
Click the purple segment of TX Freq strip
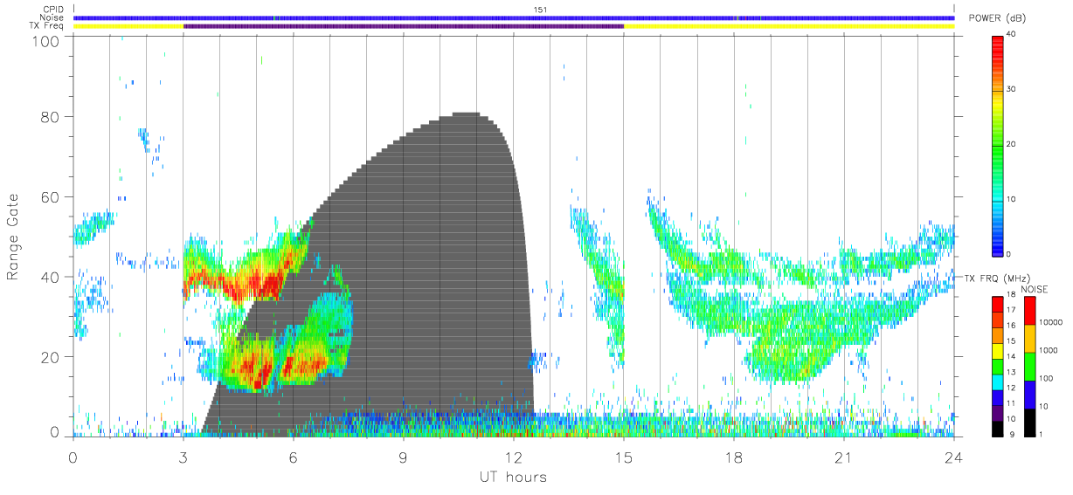pos(403,26)
